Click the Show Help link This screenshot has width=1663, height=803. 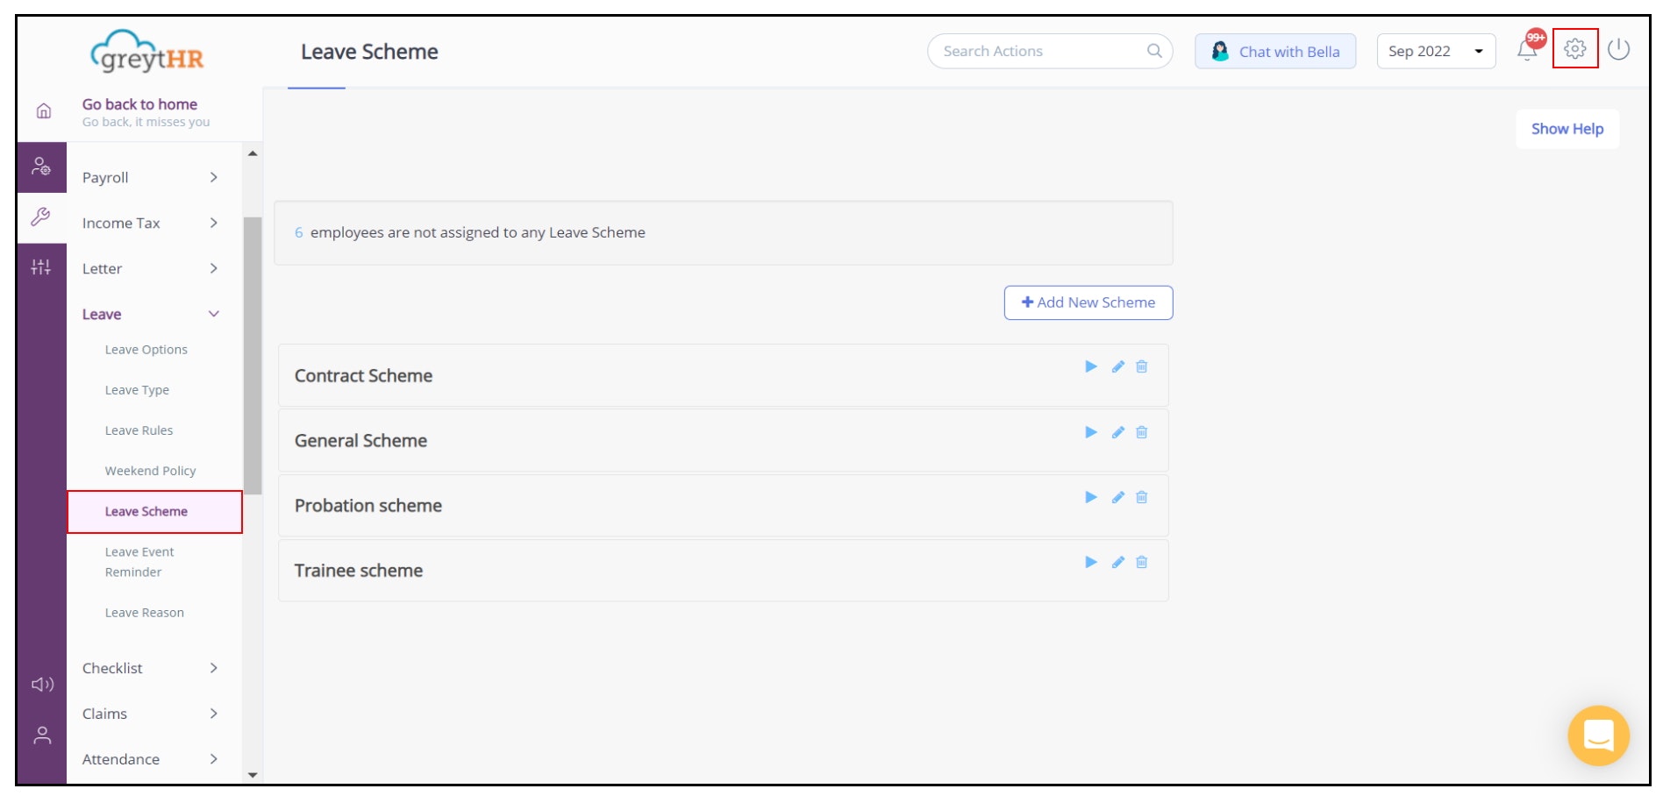tap(1567, 129)
